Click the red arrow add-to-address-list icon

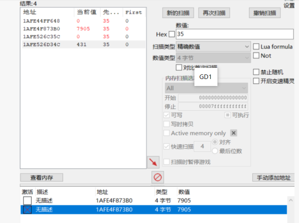tap(153, 162)
